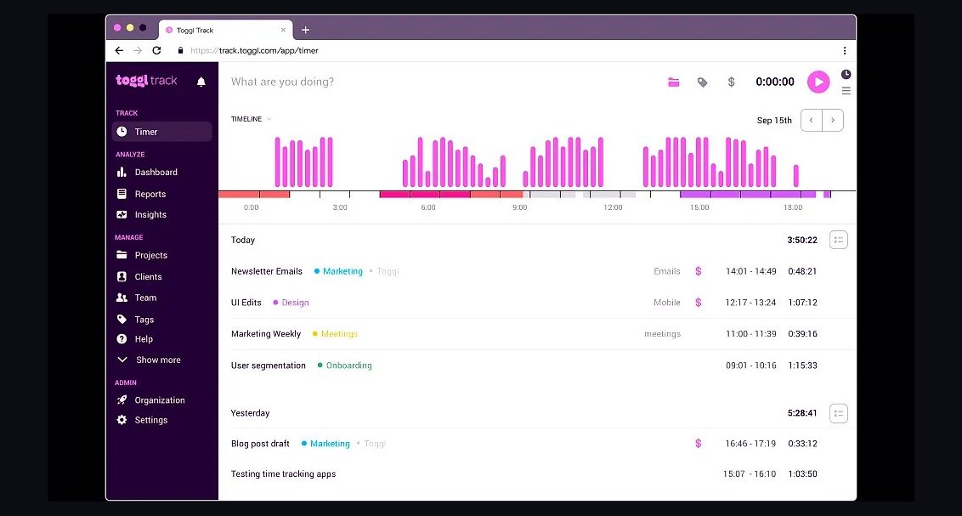Toggle billable on UI Edits entry
The image size is (962, 516).
point(699,303)
